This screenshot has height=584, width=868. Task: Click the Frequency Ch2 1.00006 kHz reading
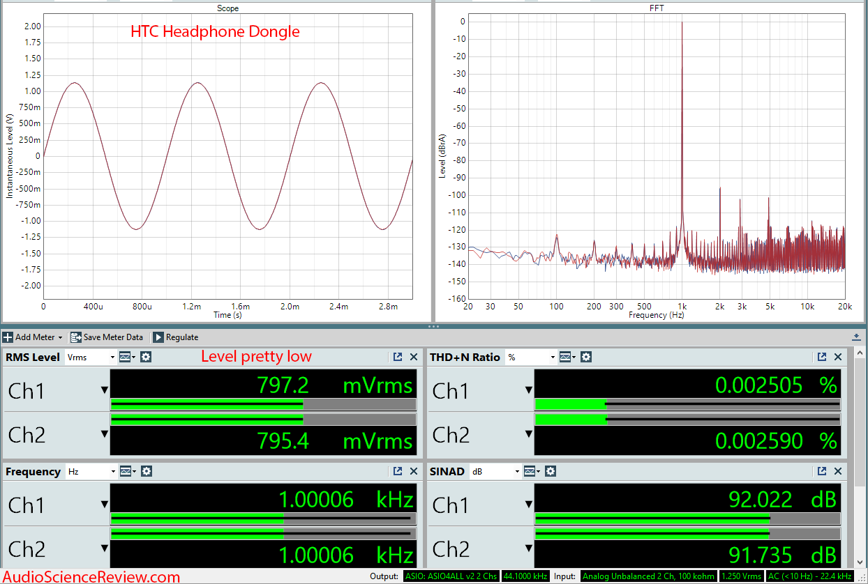(346, 555)
